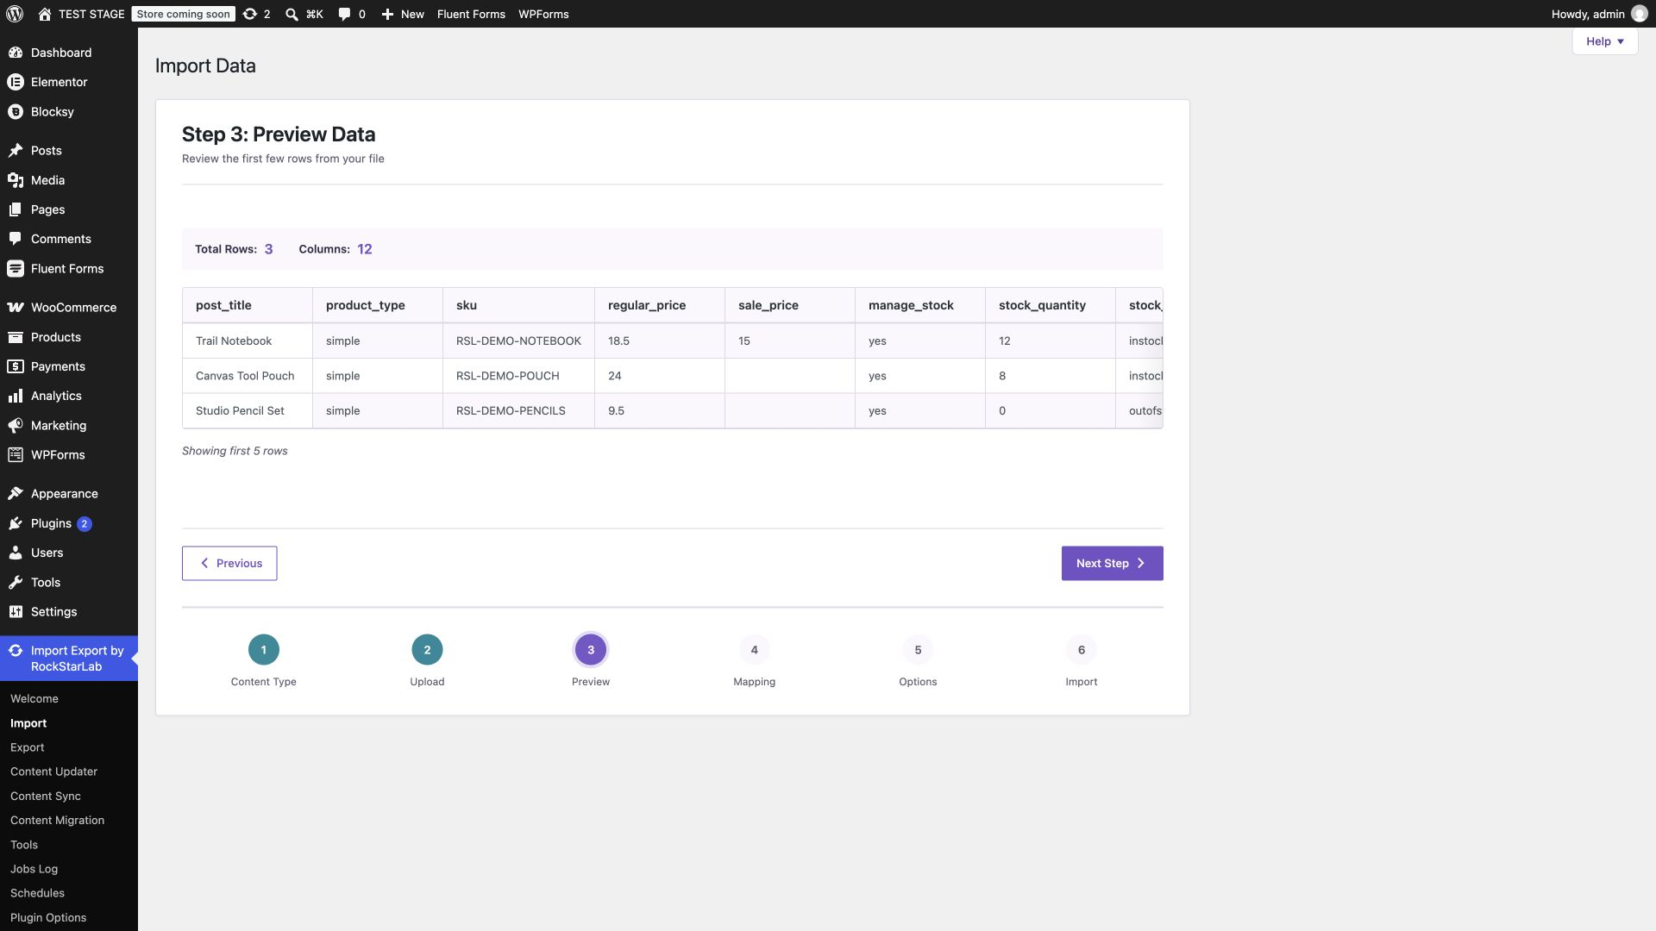Click the updates icon showing 2
Viewport: 1656px width, 931px height.
pyautogui.click(x=250, y=14)
